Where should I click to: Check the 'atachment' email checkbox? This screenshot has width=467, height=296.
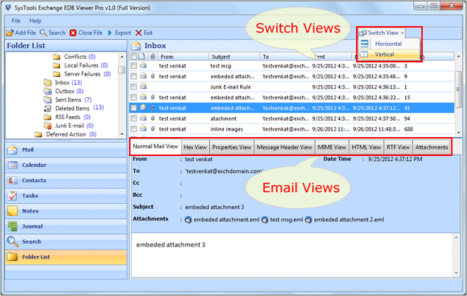[x=133, y=118]
